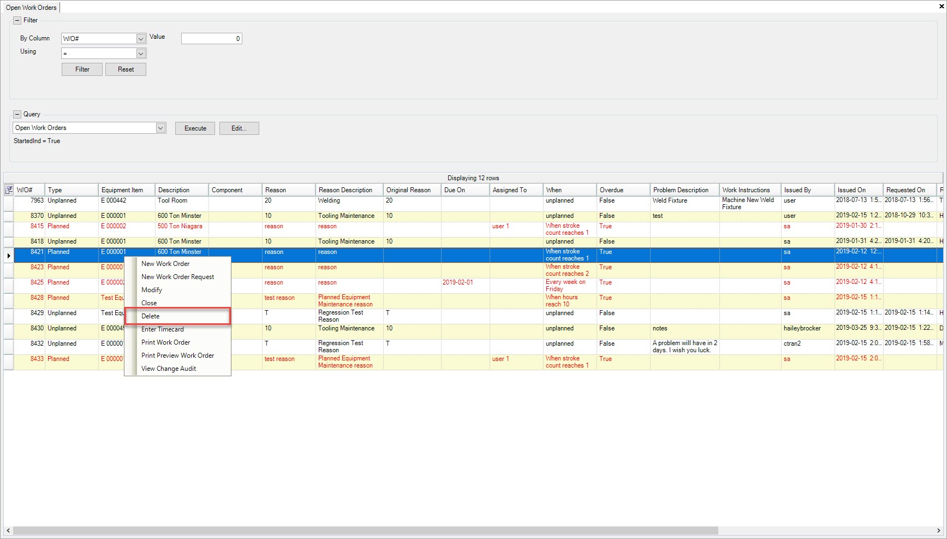Sort by Assigned To column header
Viewport: 947px width, 539px height.
click(x=516, y=190)
